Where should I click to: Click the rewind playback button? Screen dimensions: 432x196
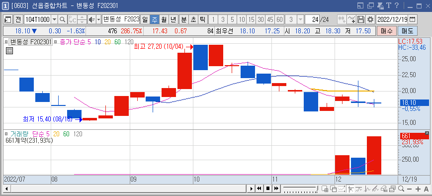point(259,189)
